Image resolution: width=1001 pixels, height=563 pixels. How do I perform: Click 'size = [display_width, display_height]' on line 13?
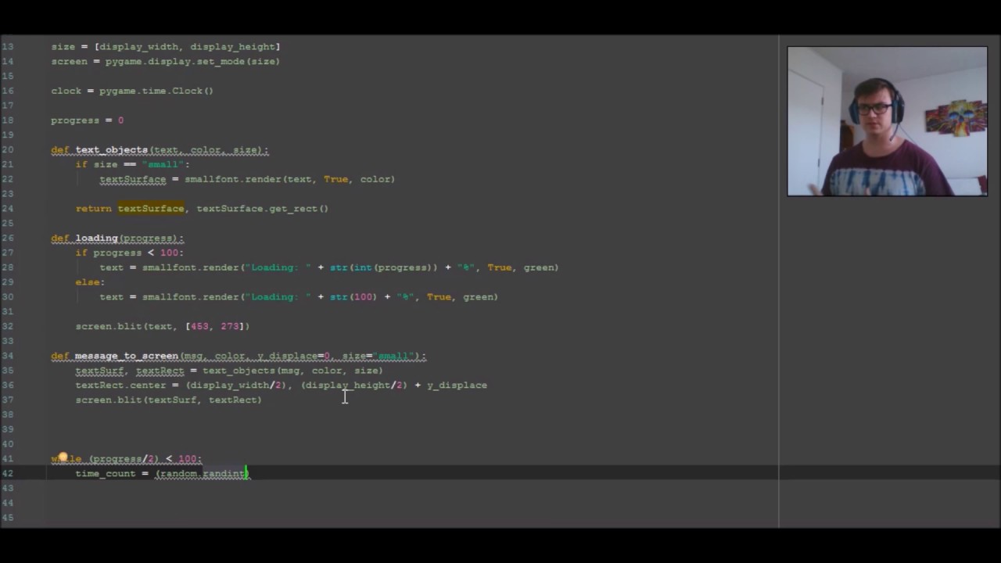coord(166,47)
